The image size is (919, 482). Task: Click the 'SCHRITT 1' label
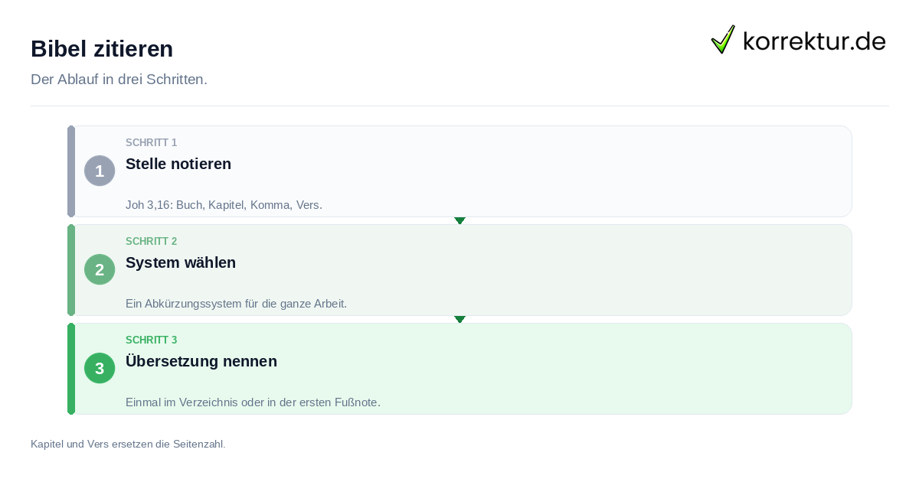(152, 143)
